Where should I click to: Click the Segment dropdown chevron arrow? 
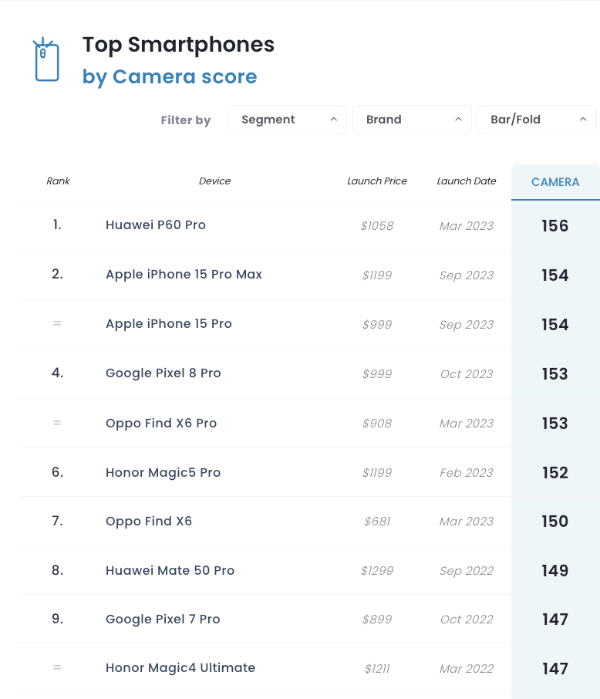(x=333, y=120)
